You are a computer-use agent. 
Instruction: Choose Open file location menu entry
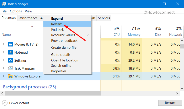coord(67,60)
